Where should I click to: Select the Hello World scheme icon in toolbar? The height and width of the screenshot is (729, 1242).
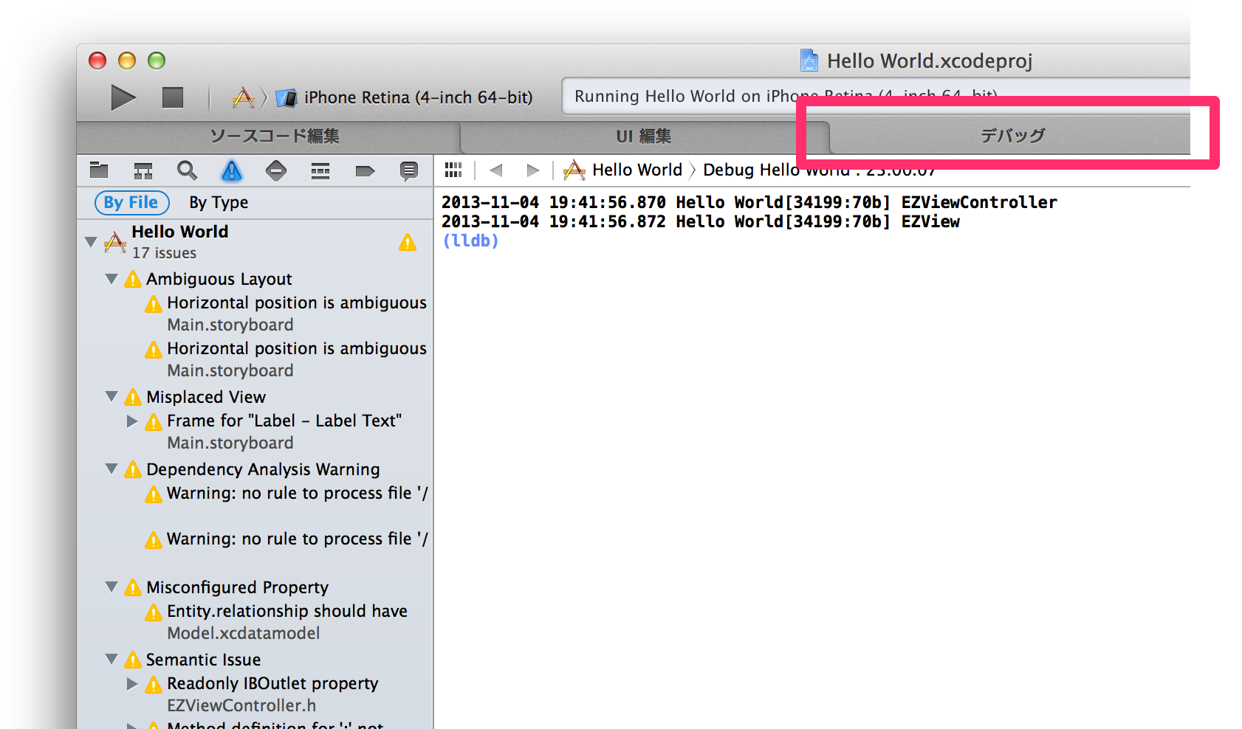tap(244, 97)
